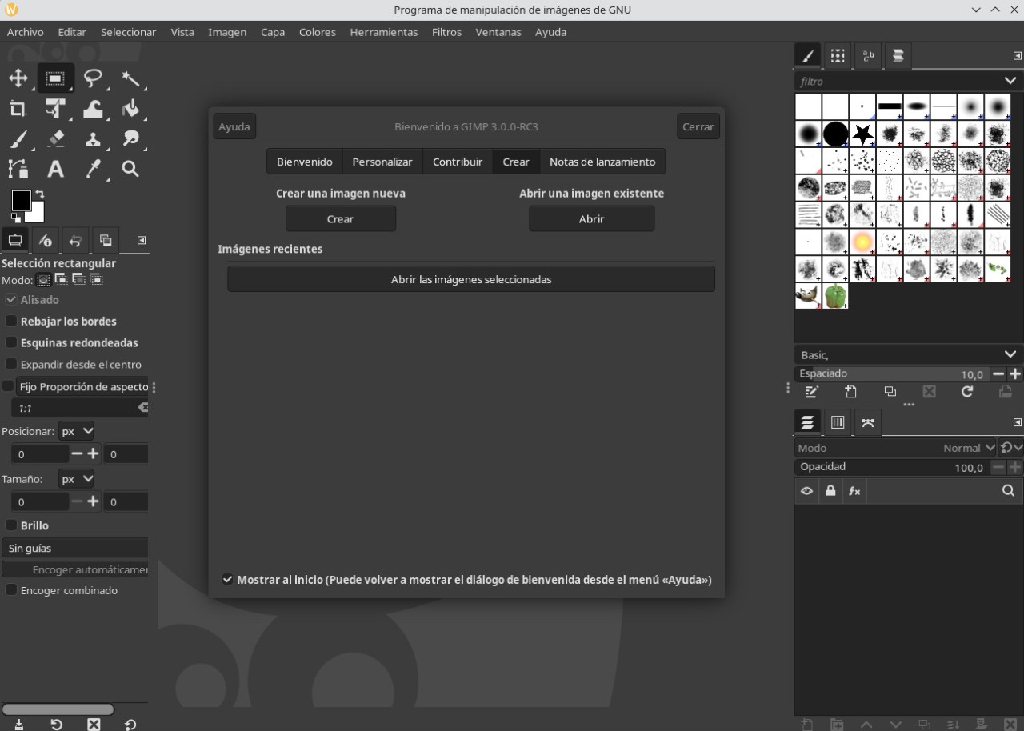The width and height of the screenshot is (1024, 731).
Task: Open the Paths panel icon
Action: pos(868,422)
